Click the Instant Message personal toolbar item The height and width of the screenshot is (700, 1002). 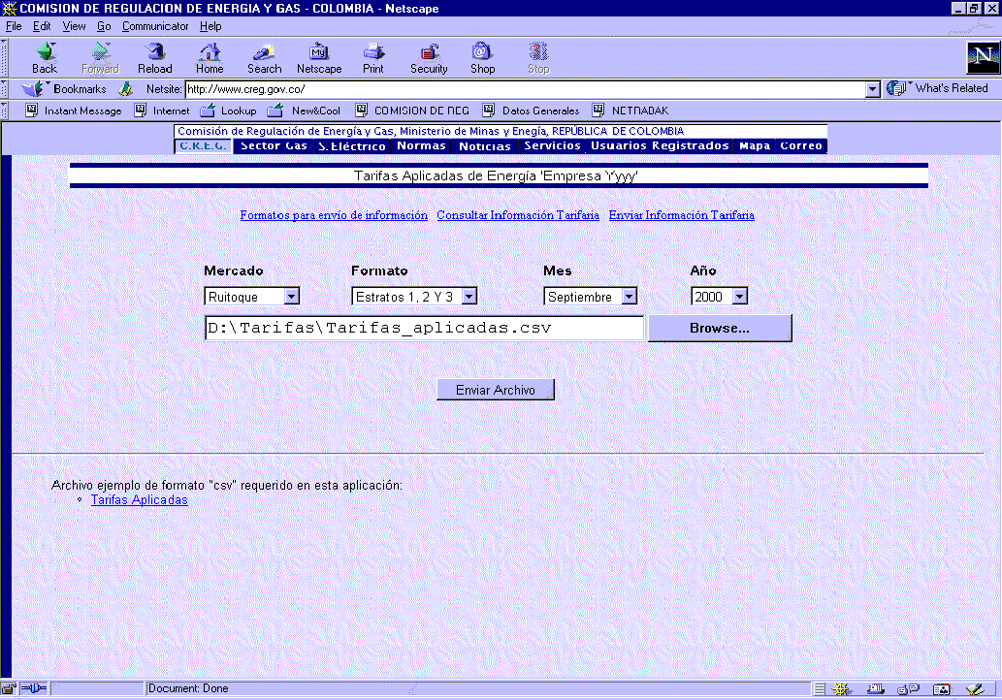[x=74, y=111]
